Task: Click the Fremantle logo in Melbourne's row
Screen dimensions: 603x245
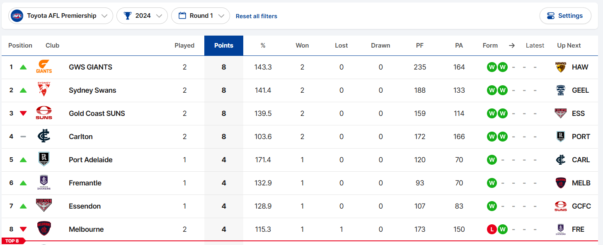Action: click(x=561, y=229)
